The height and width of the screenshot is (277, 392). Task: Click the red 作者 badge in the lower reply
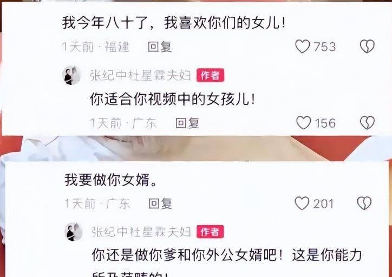coord(210,232)
